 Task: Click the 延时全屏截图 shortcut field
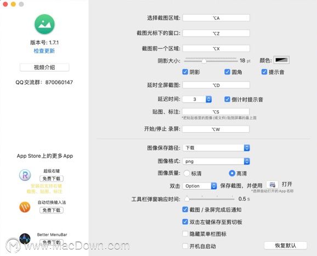pyautogui.click(x=216, y=85)
